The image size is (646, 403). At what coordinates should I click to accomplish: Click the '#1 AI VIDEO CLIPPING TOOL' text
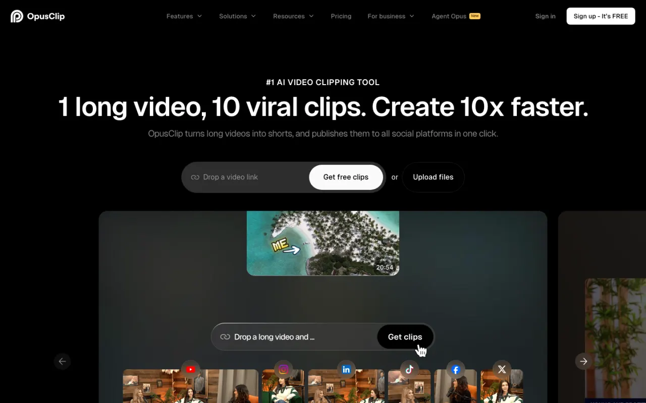tap(323, 82)
